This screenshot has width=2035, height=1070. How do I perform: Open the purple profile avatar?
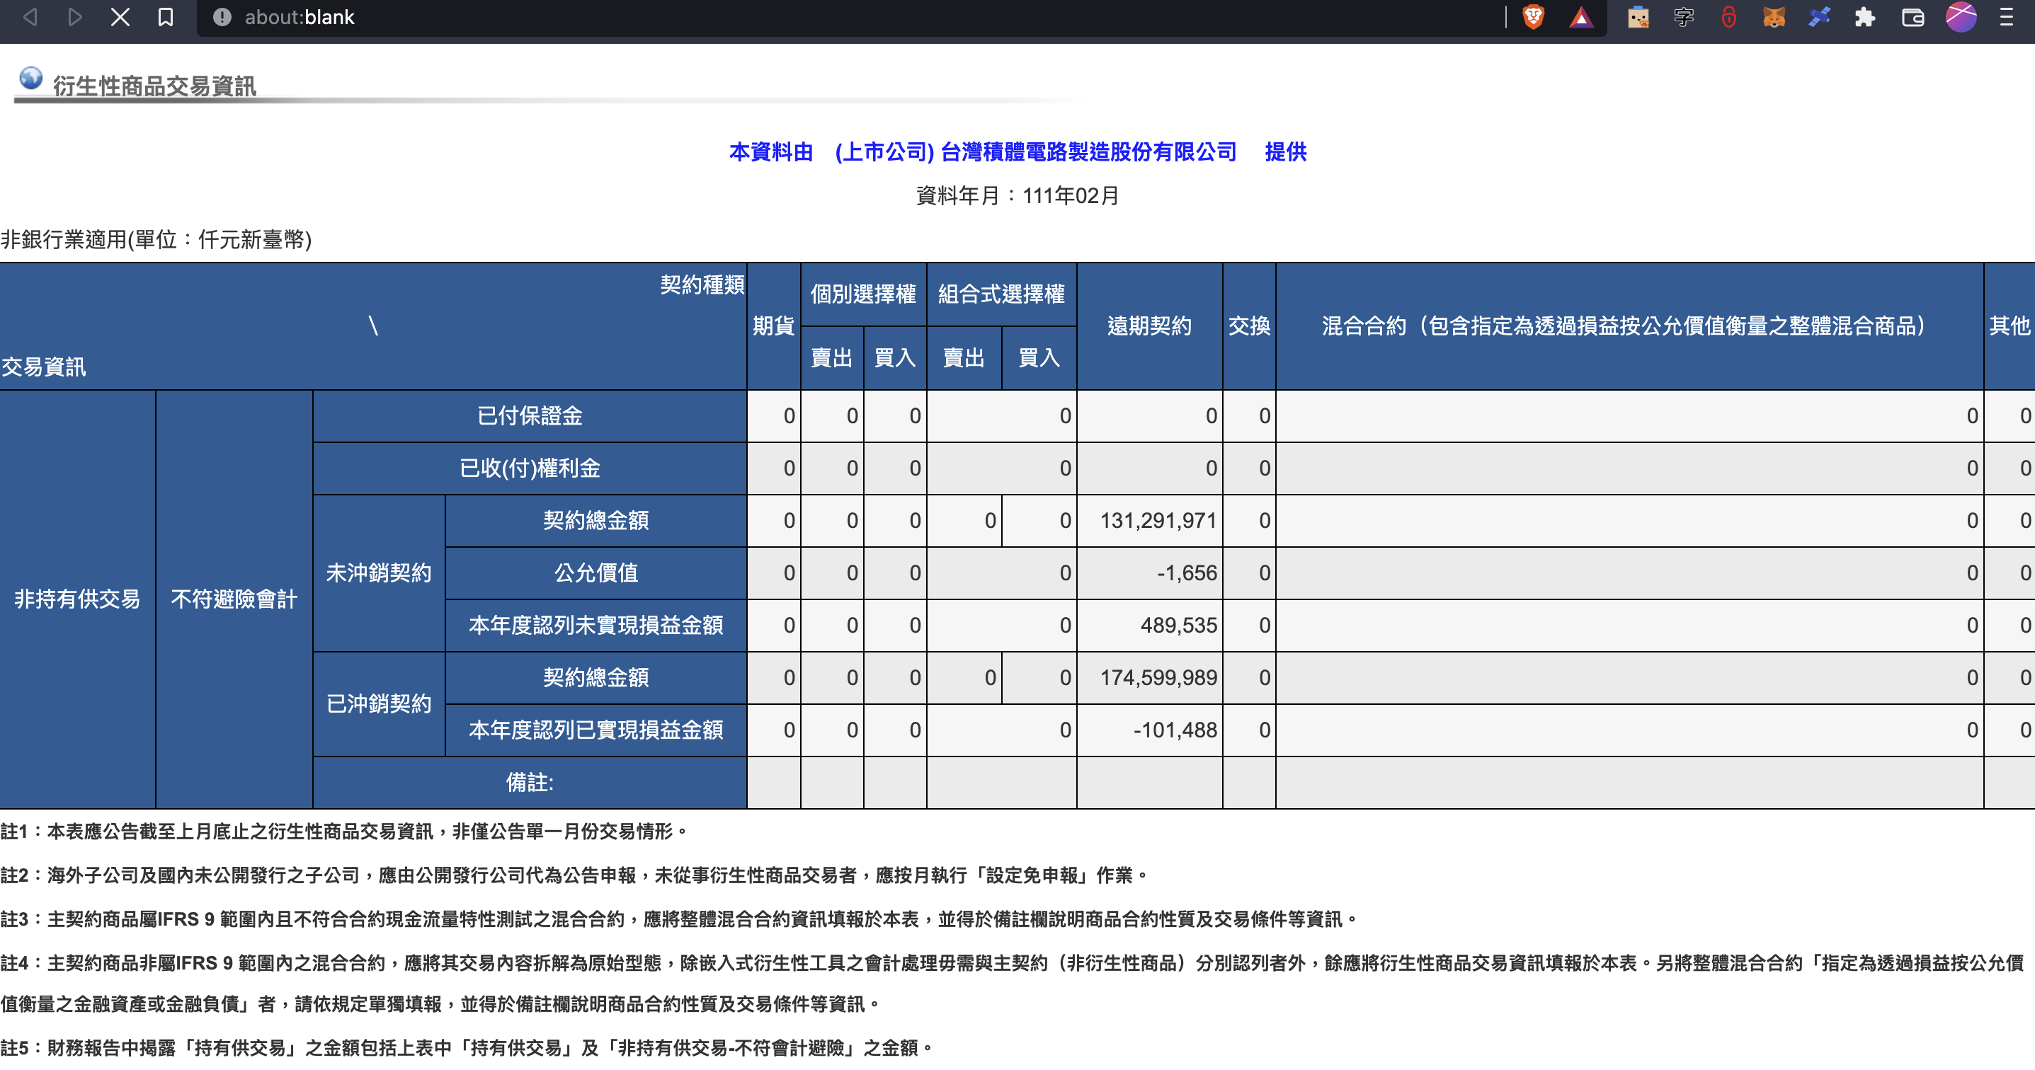tap(1961, 16)
